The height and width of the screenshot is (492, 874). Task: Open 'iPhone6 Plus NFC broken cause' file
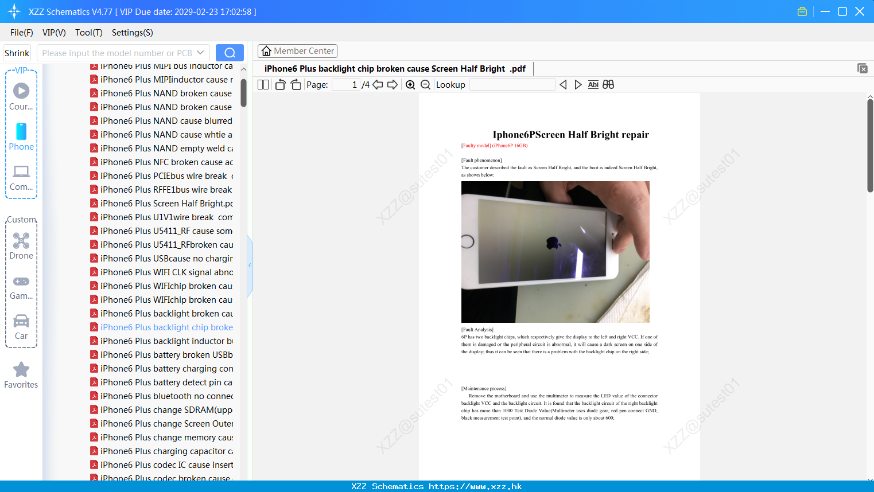pyautogui.click(x=162, y=162)
